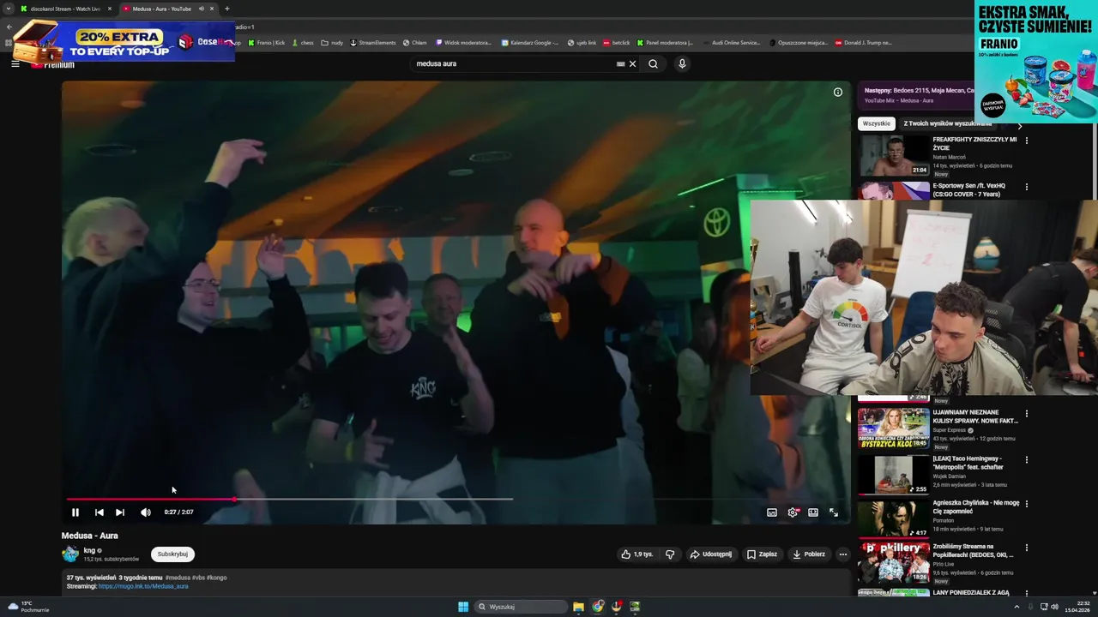The width and height of the screenshot is (1098, 617).
Task: Open the Franio | Kick bookmark
Action: tap(267, 43)
